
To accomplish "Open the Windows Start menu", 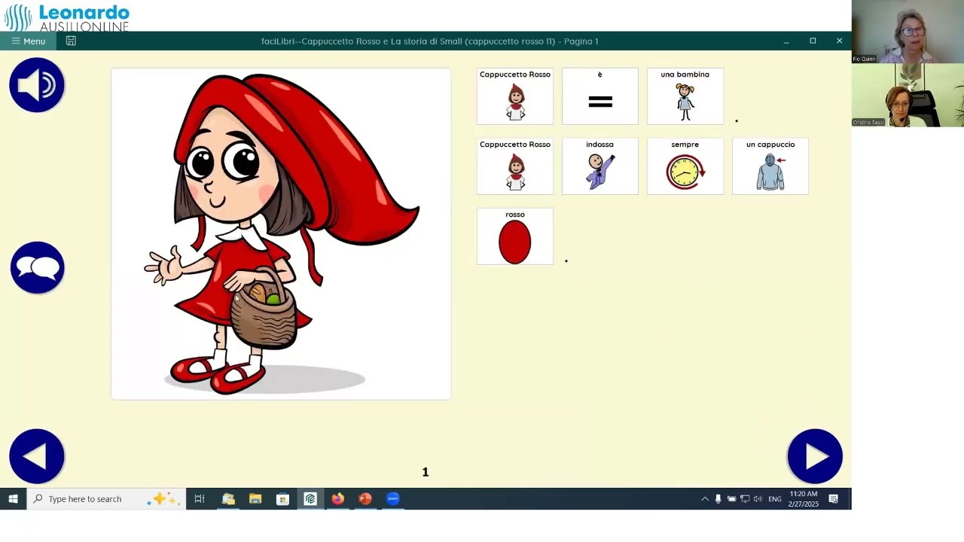I will pyautogui.click(x=13, y=498).
